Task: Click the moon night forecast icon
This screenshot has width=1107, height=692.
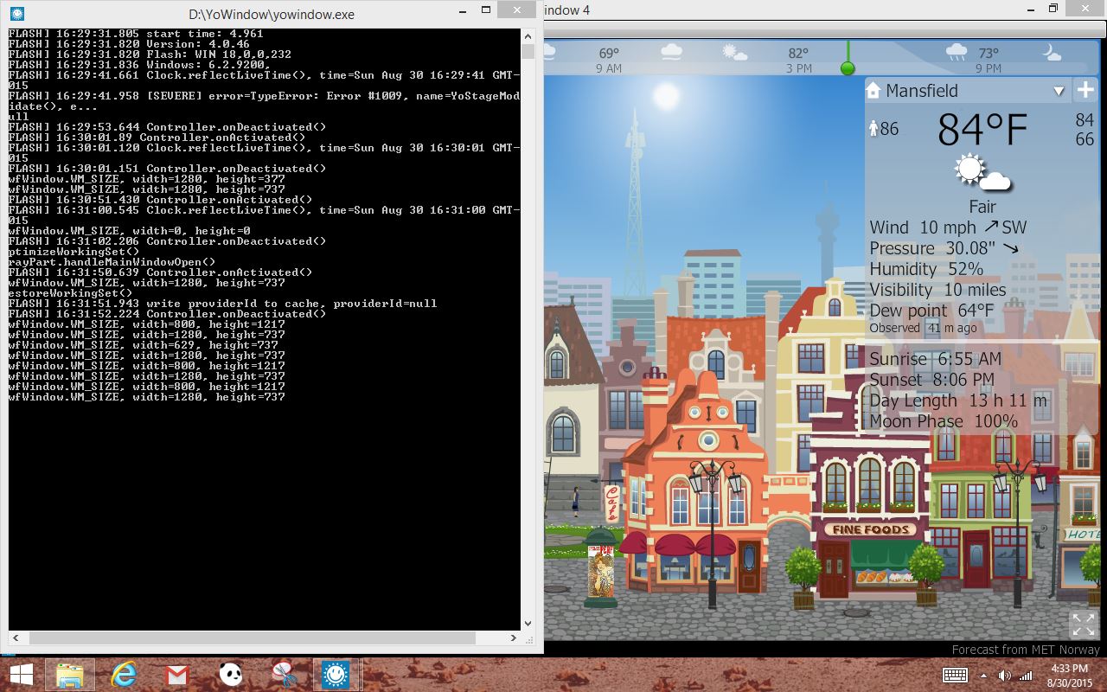Action: tap(1052, 53)
